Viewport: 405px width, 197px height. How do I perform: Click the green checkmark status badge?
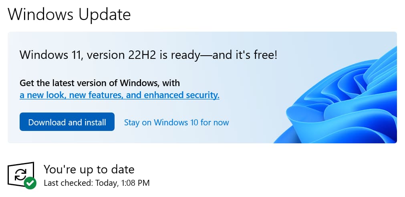[x=30, y=183]
